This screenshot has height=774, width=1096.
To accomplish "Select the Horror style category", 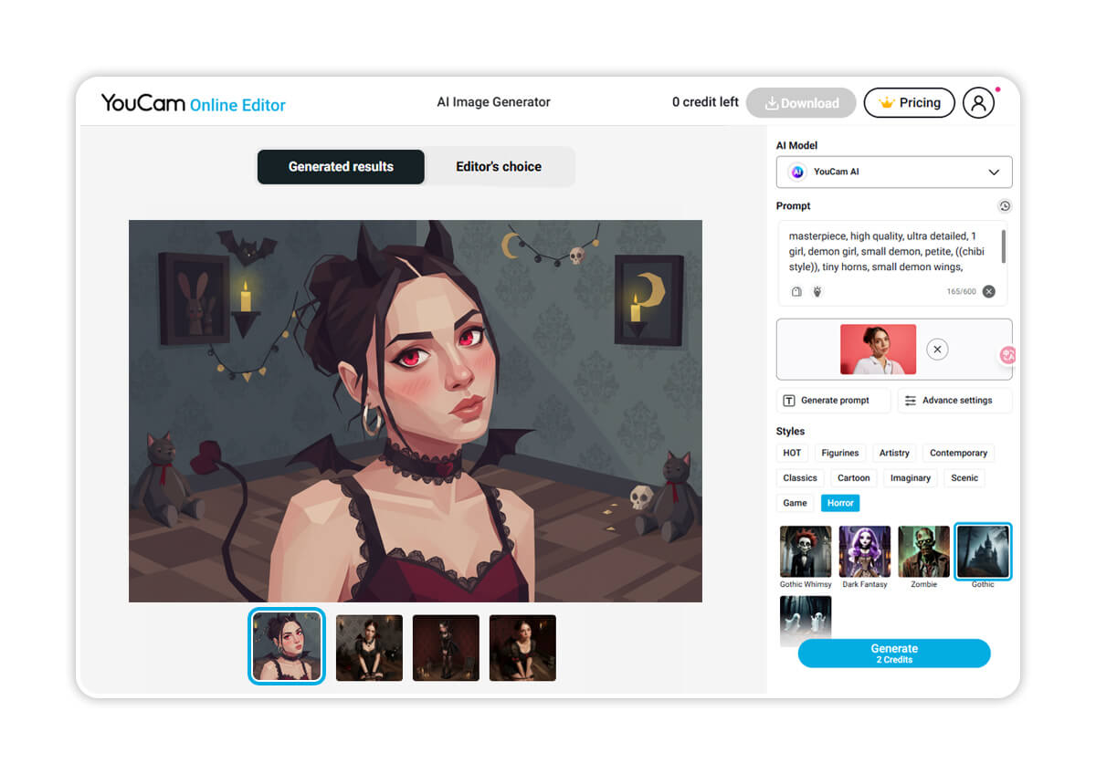I will (840, 503).
